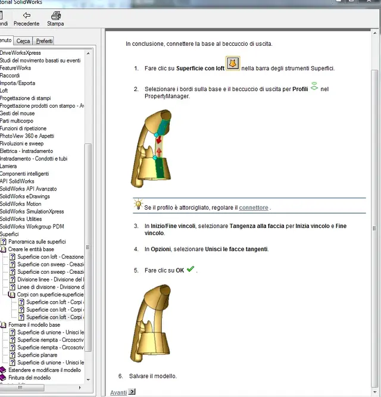381x397 pixels.
Task: Open the FeatureWorks topic
Action: click(15, 68)
